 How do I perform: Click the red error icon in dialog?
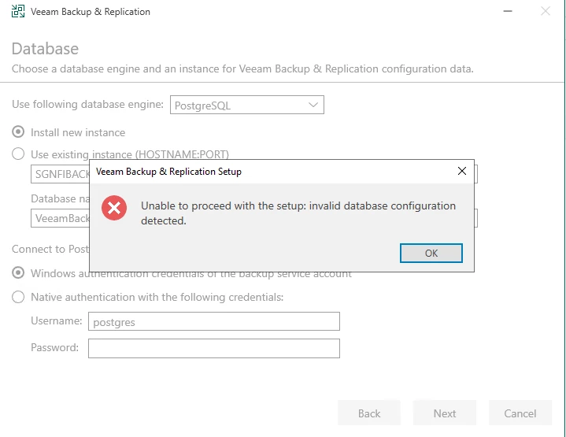coord(114,207)
